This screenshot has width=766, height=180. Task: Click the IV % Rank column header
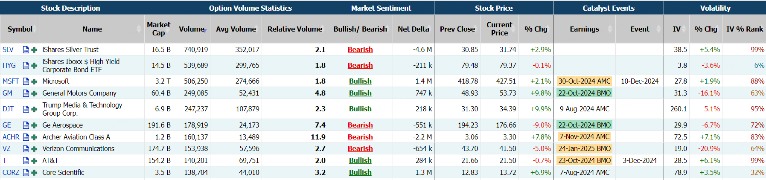point(744,29)
